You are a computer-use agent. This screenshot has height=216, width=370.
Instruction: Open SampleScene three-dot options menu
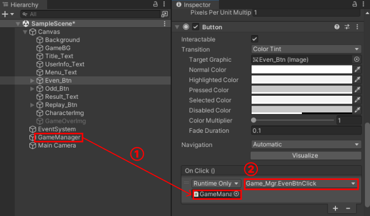[165, 24]
